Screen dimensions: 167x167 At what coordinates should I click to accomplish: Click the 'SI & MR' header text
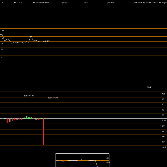pyautogui.click(x=18, y=3)
